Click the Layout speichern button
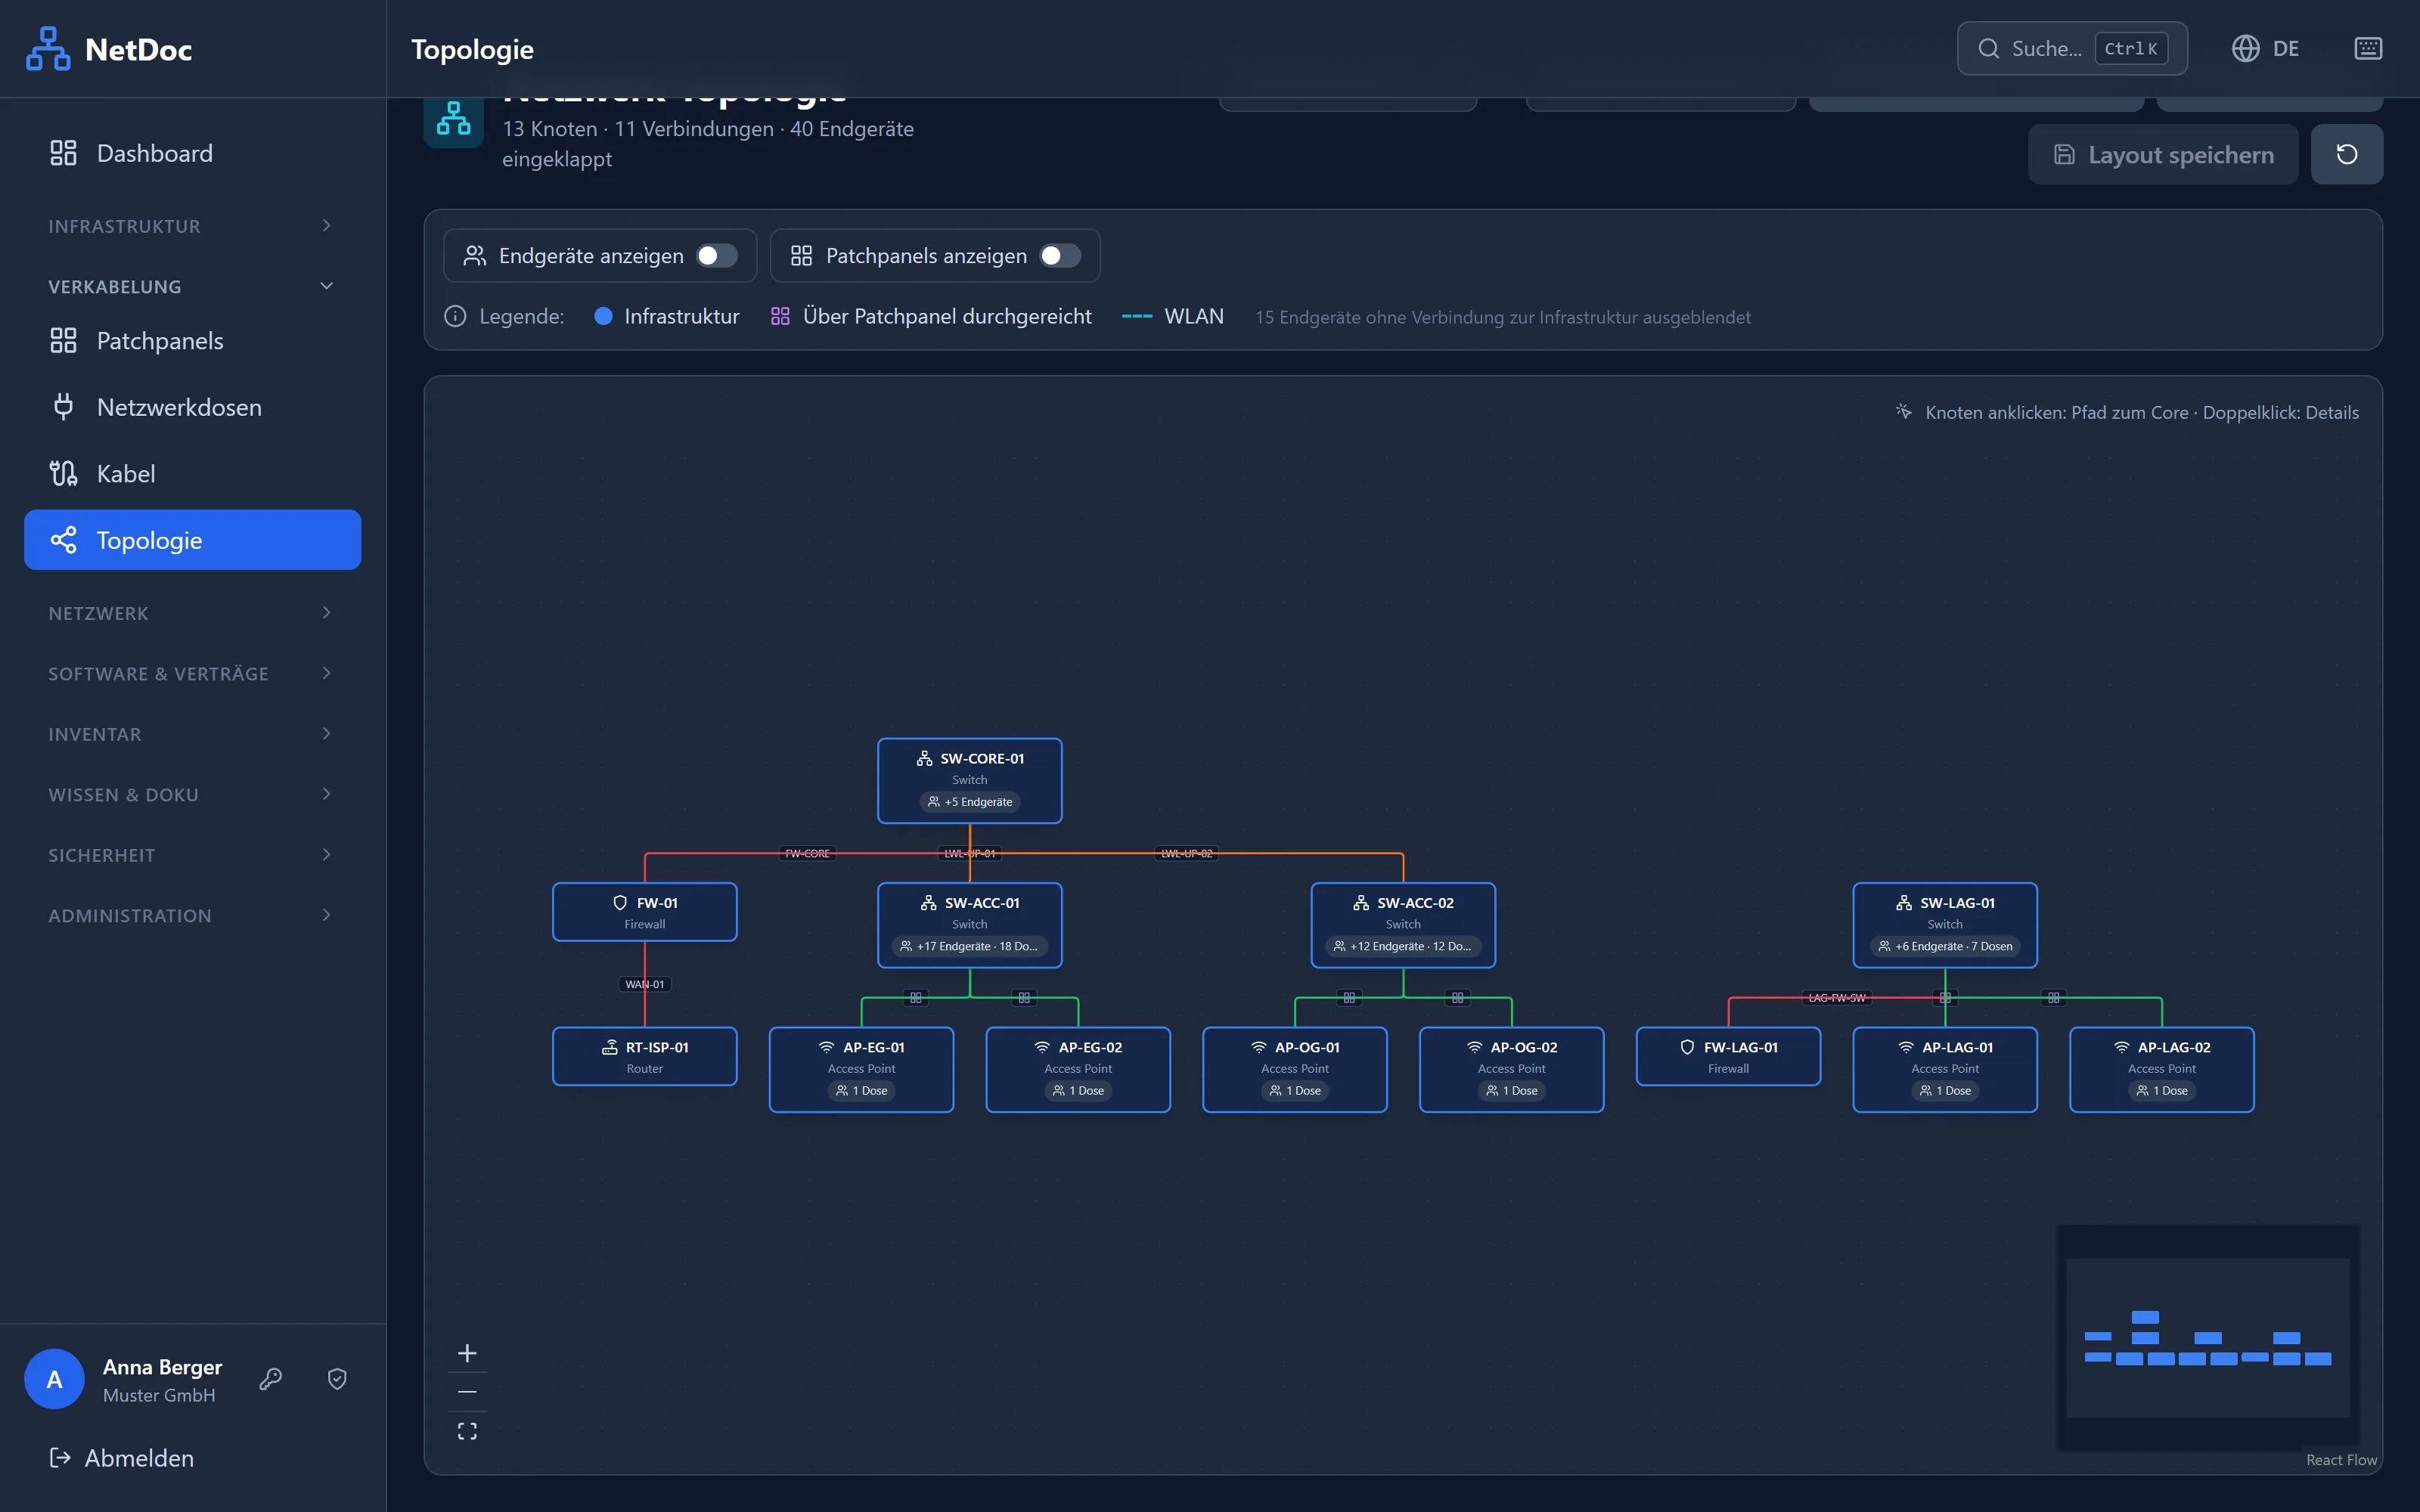The width and height of the screenshot is (2420, 1512). pos(2163,154)
